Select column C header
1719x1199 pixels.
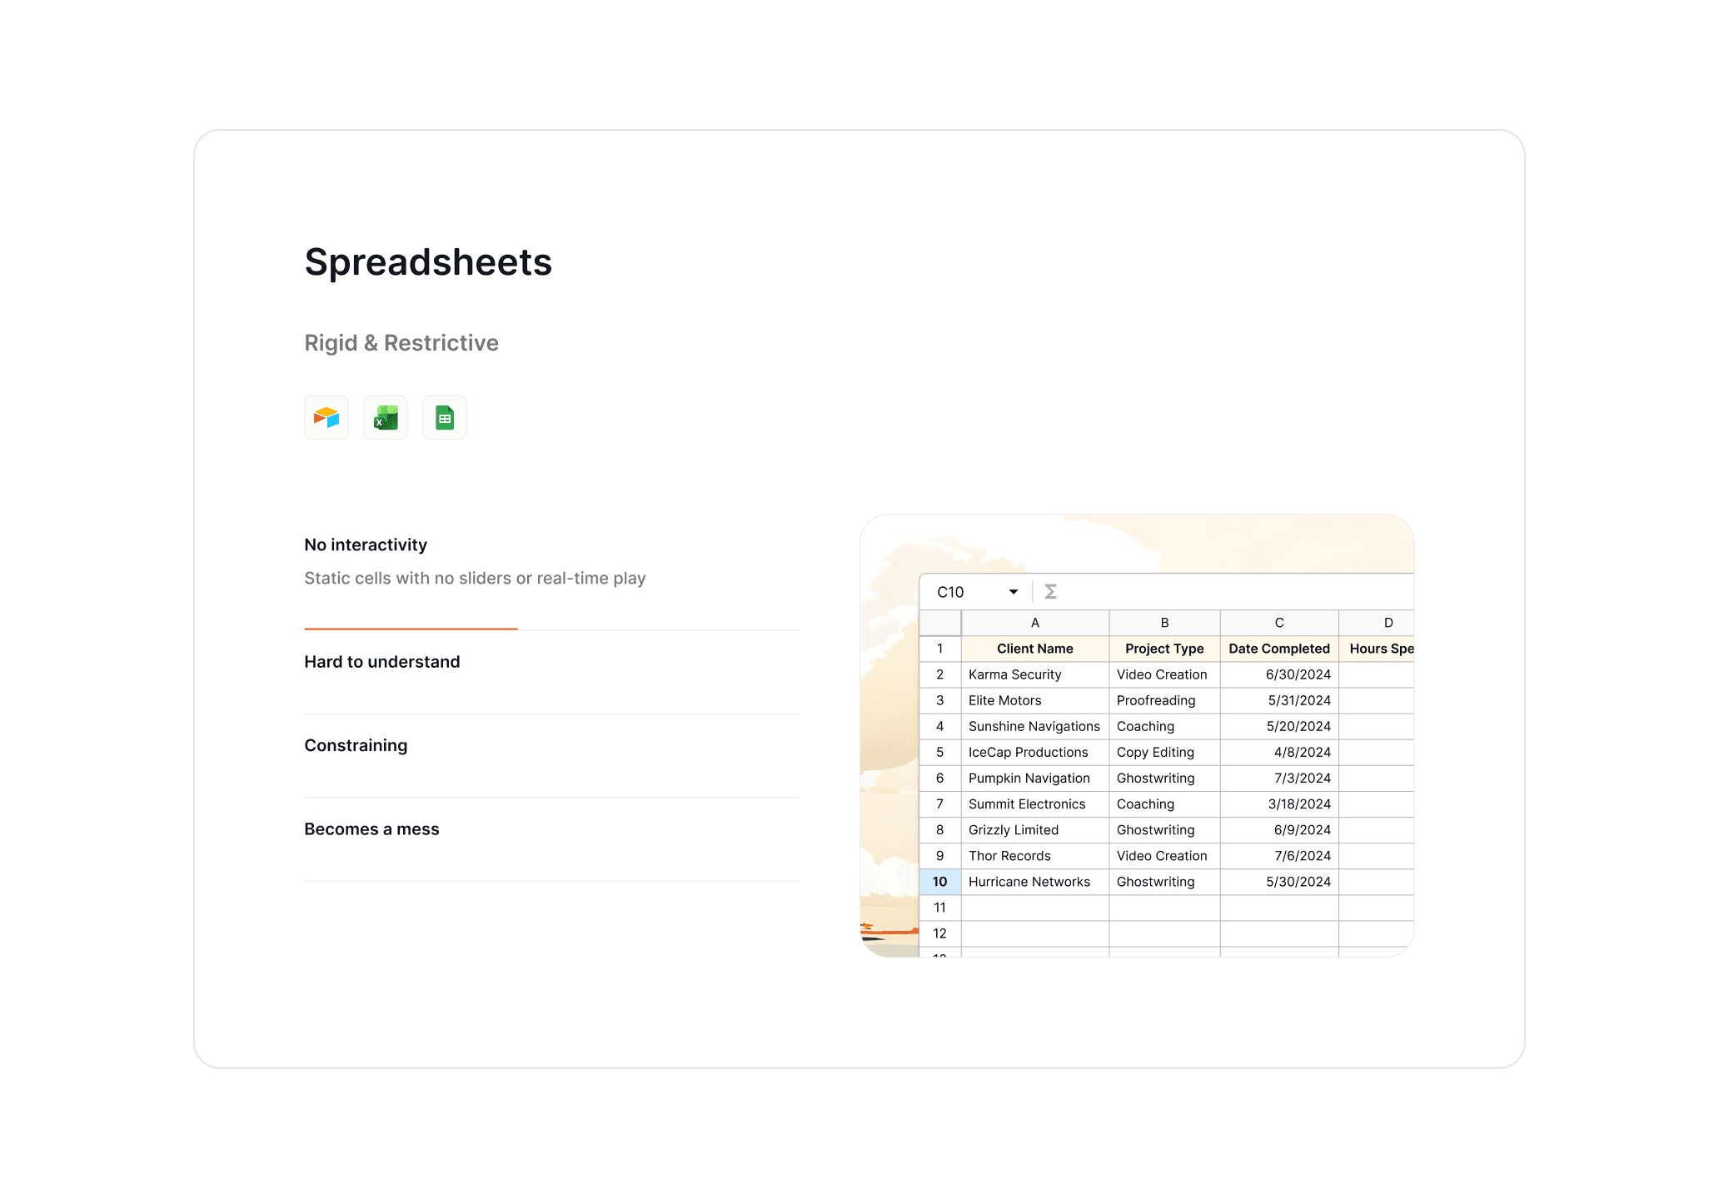(1279, 623)
